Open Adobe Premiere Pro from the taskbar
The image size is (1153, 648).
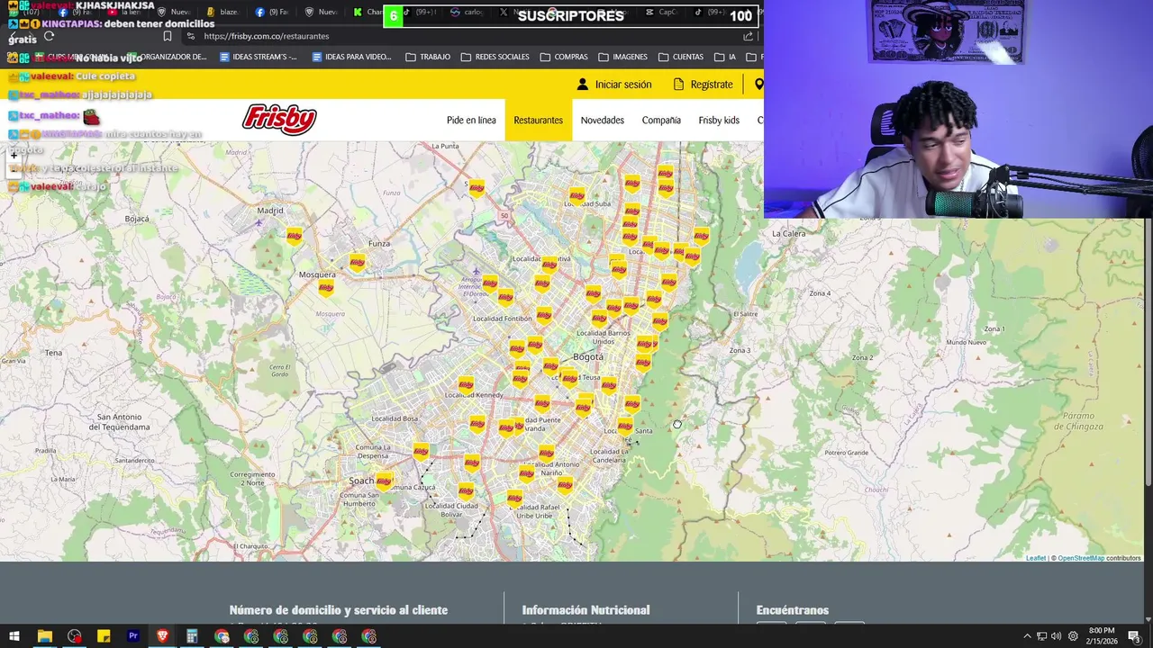[132, 636]
